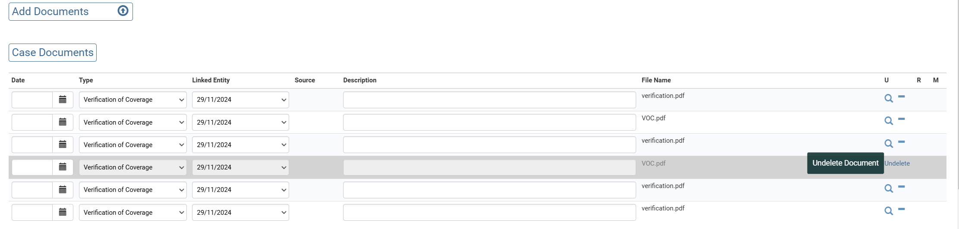Screen dimensions: 959x229
Task: Click the Description field in the first row
Action: [489, 100]
